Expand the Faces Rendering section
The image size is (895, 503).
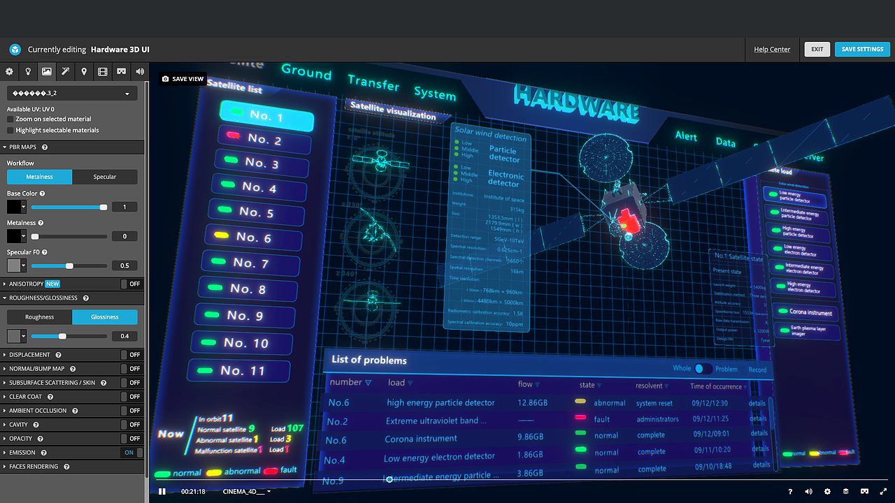click(x=34, y=467)
